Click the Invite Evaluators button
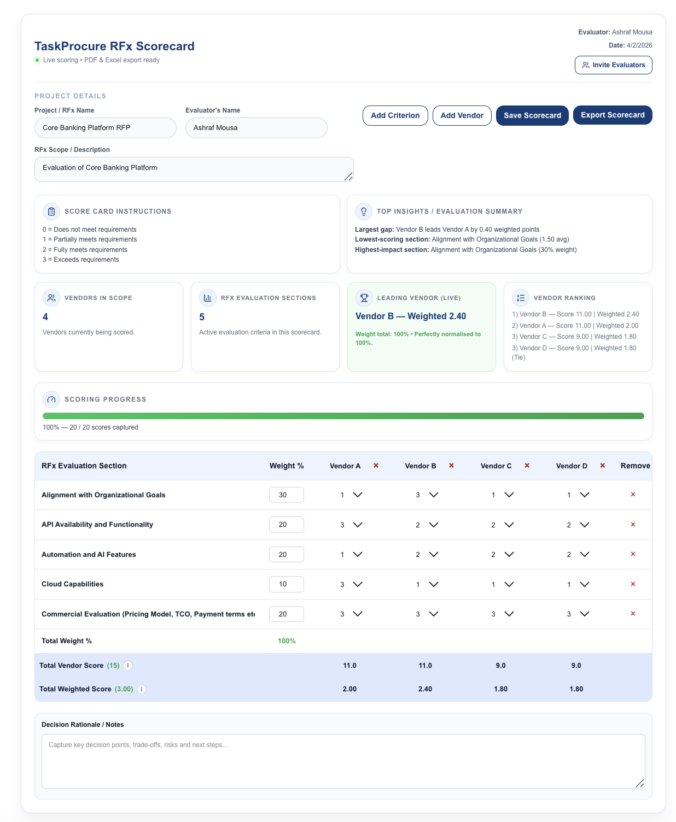This screenshot has width=676, height=822. click(613, 65)
